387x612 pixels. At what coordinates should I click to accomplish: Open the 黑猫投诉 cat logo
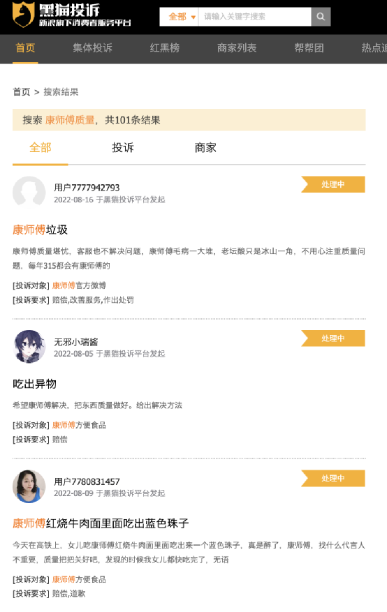[x=23, y=15]
